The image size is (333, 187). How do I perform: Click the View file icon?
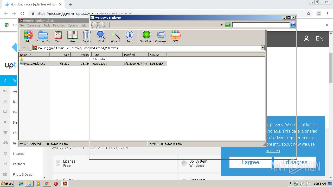coord(72,36)
